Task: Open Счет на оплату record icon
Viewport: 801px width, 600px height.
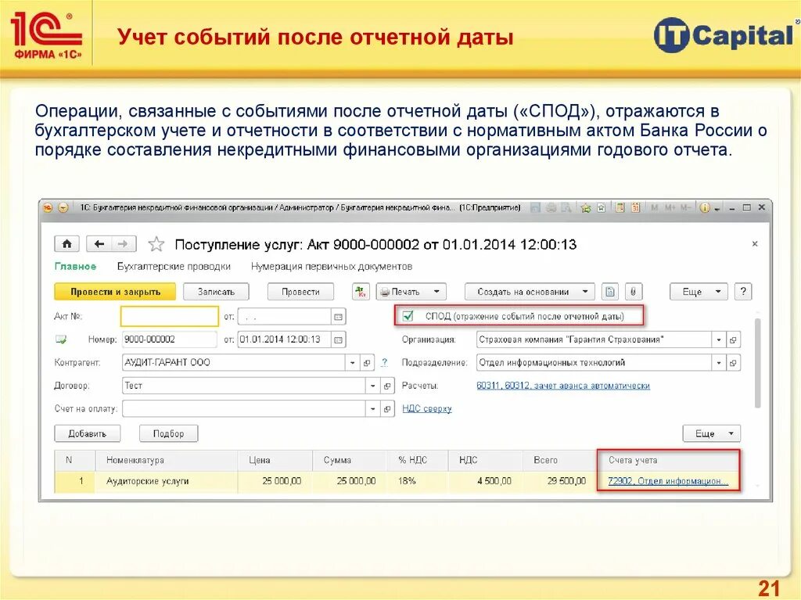Action: point(387,409)
